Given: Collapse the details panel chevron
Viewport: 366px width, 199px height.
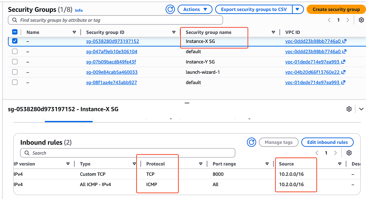Looking at the screenshot, I should [x=361, y=109].
